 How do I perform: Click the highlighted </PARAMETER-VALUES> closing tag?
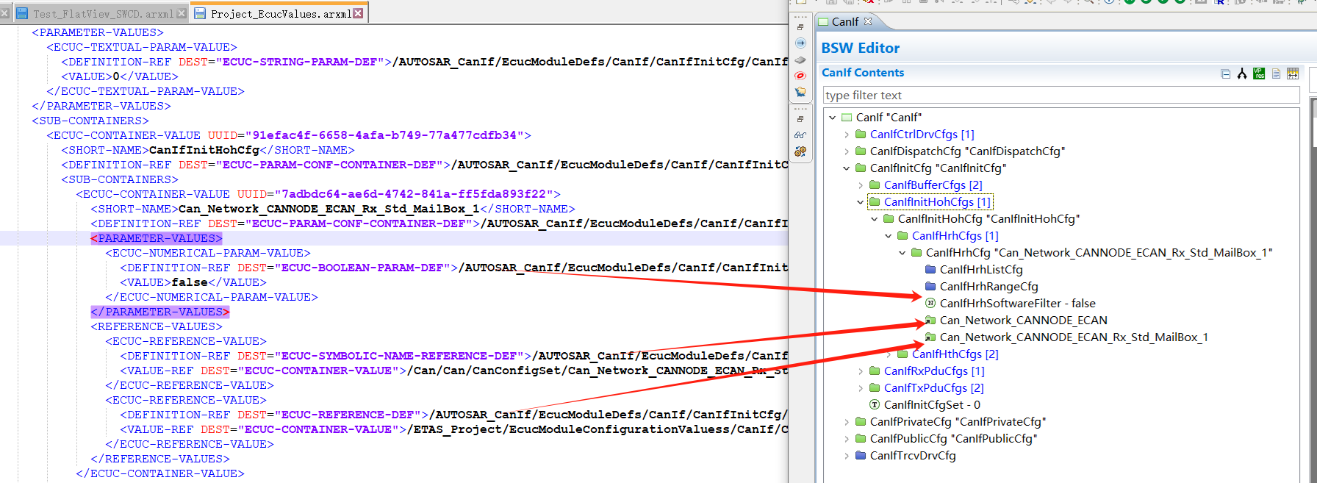pyautogui.click(x=159, y=312)
